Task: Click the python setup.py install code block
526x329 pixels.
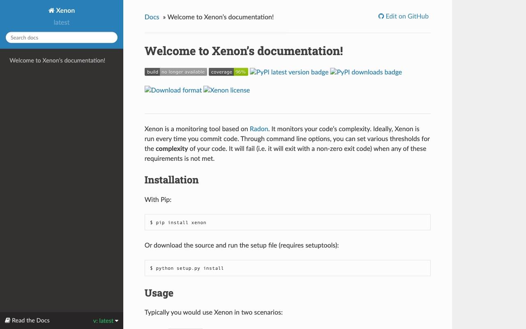Action: tap(288, 268)
